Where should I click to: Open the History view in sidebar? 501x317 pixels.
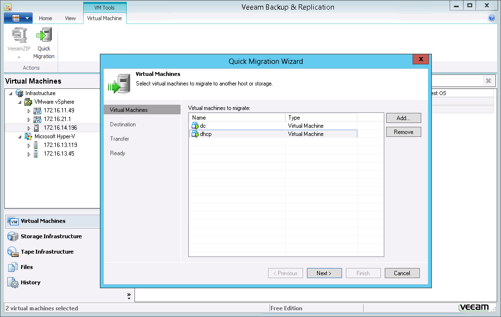pyautogui.click(x=31, y=282)
